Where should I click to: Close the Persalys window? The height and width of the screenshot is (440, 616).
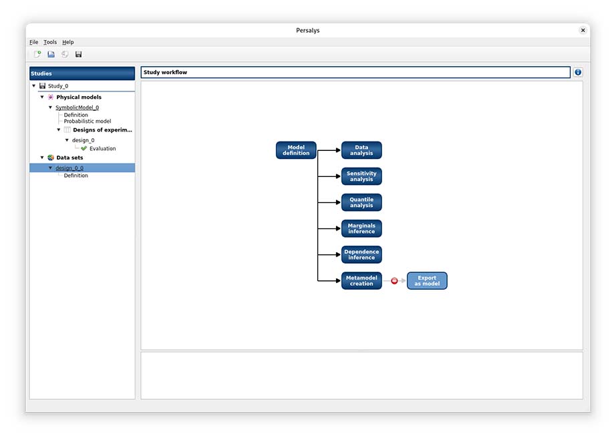click(583, 30)
